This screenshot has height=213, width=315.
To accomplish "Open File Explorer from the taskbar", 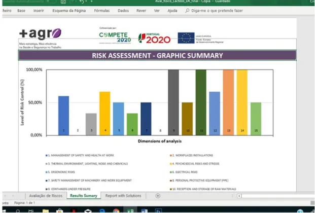I will [x=46, y=211].
